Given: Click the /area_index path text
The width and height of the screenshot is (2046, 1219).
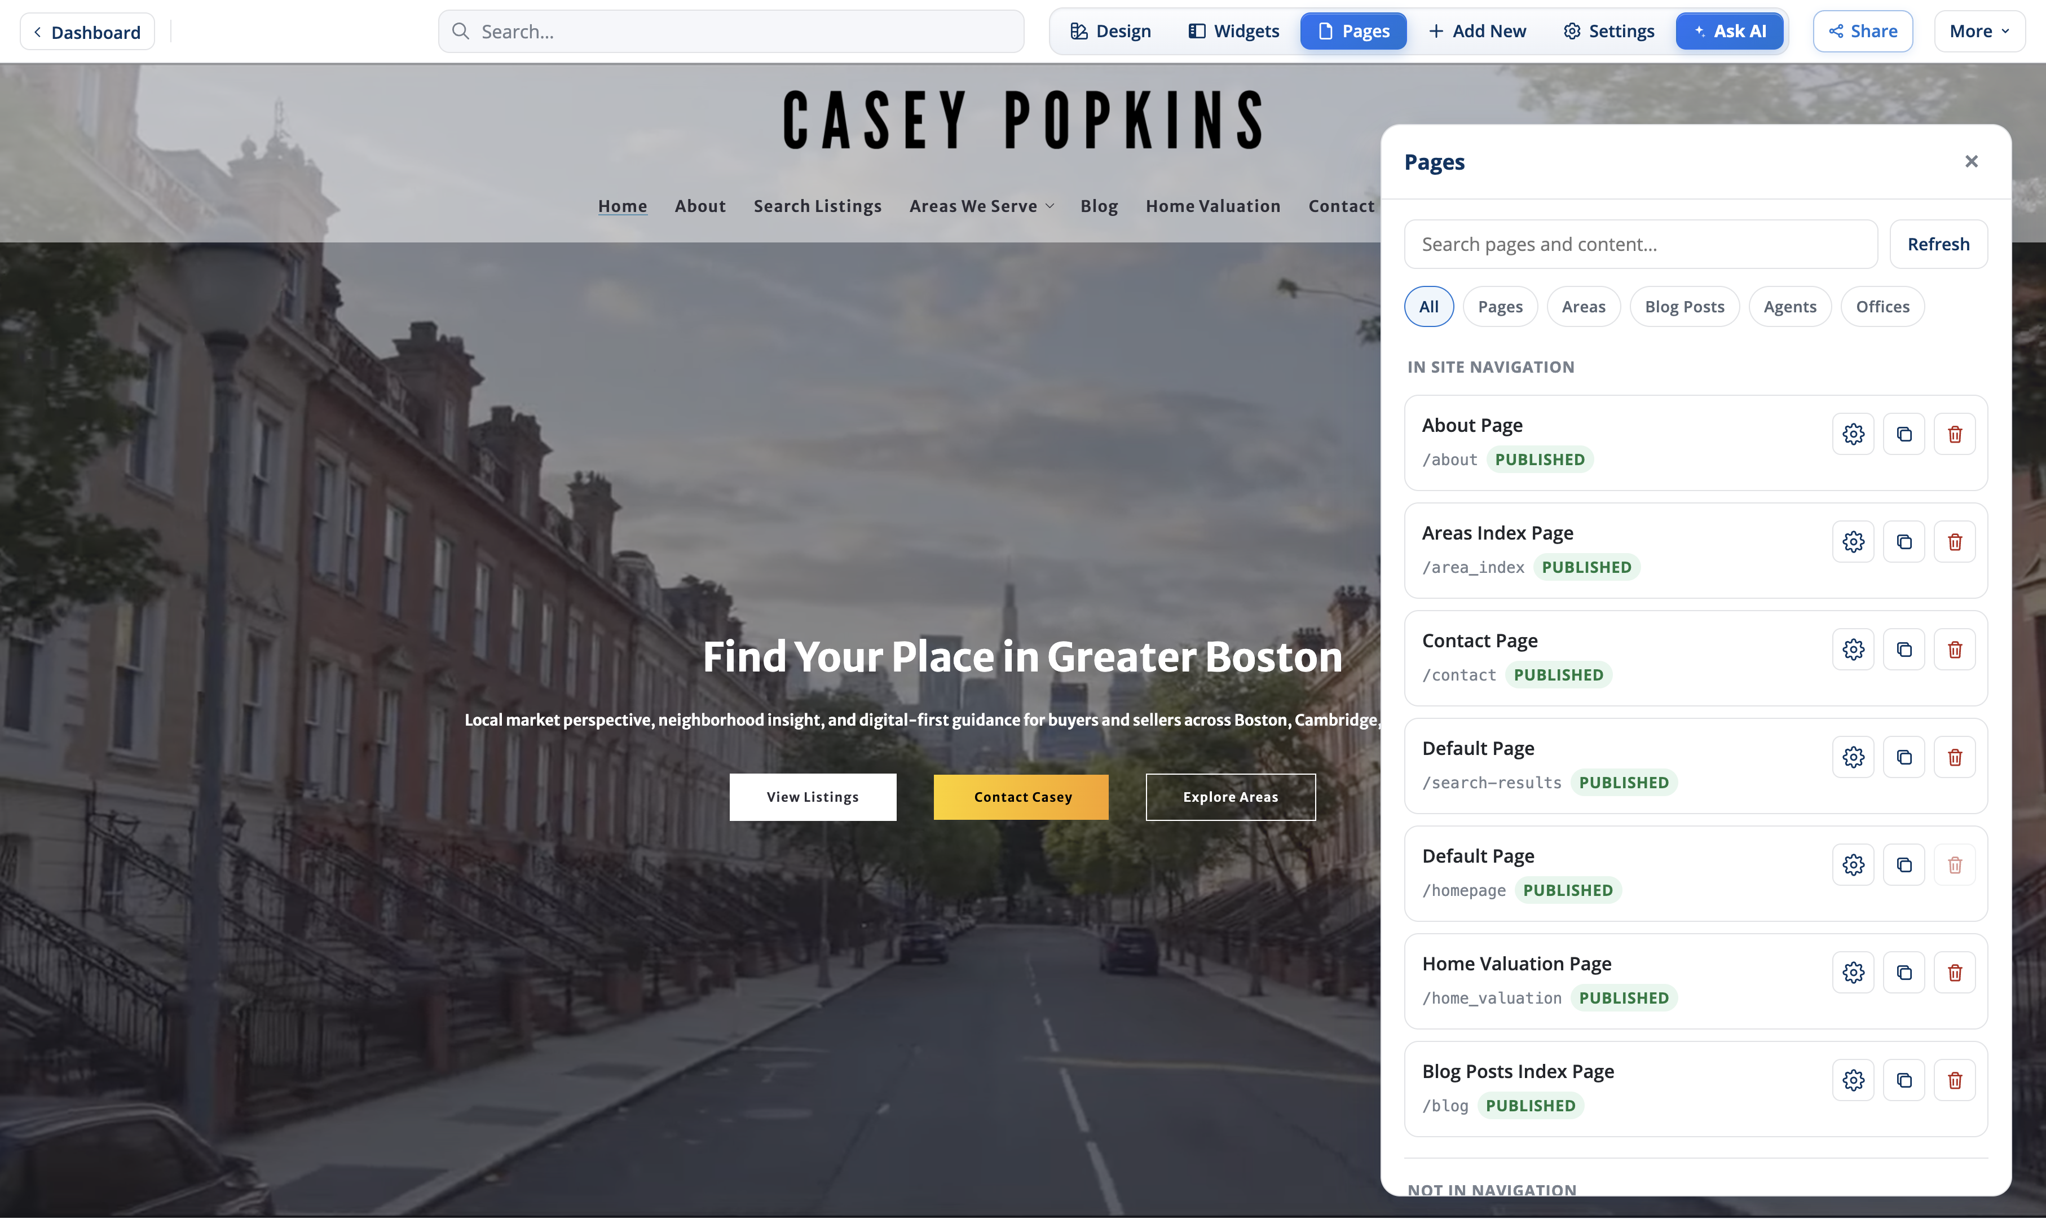Looking at the screenshot, I should (x=1472, y=567).
